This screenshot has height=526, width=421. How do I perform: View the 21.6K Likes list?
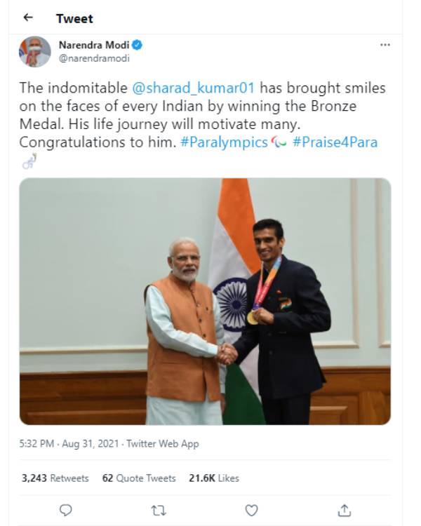pyautogui.click(x=213, y=478)
